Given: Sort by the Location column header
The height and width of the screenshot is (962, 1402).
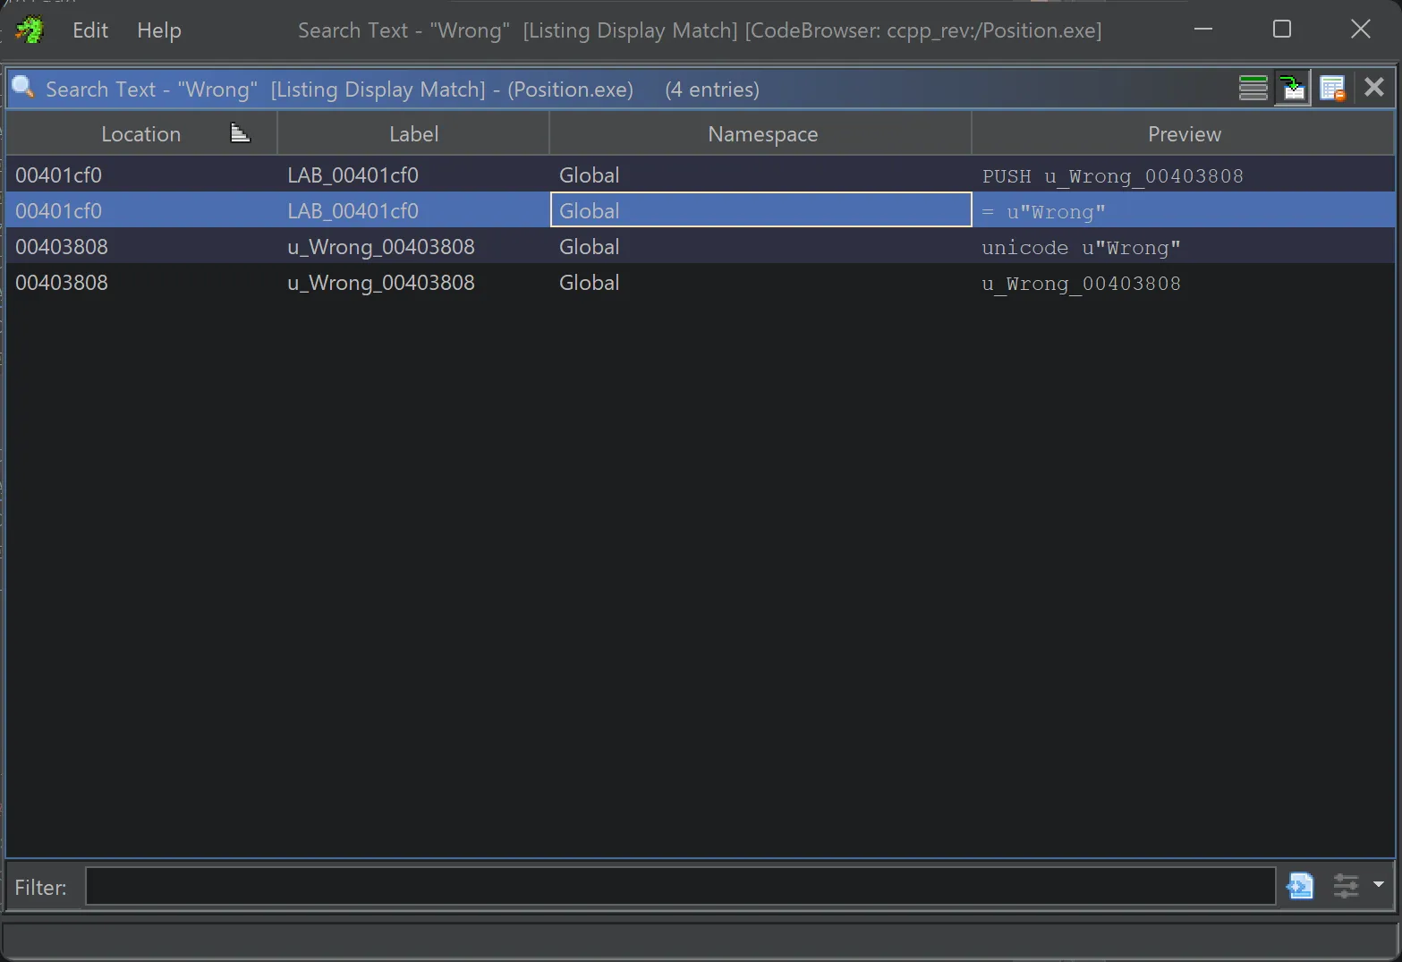Looking at the screenshot, I should click(141, 133).
